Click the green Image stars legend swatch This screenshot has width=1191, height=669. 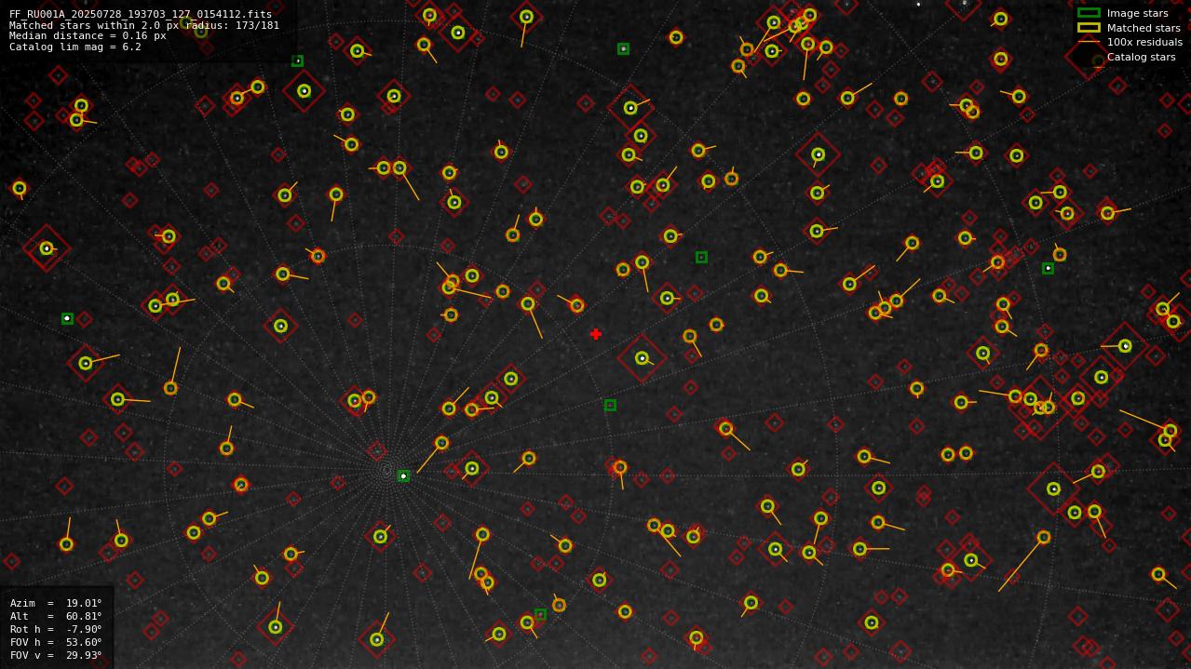pyautogui.click(x=1089, y=13)
